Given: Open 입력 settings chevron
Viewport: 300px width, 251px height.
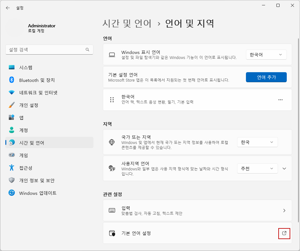Looking at the screenshot, I should (284, 210).
